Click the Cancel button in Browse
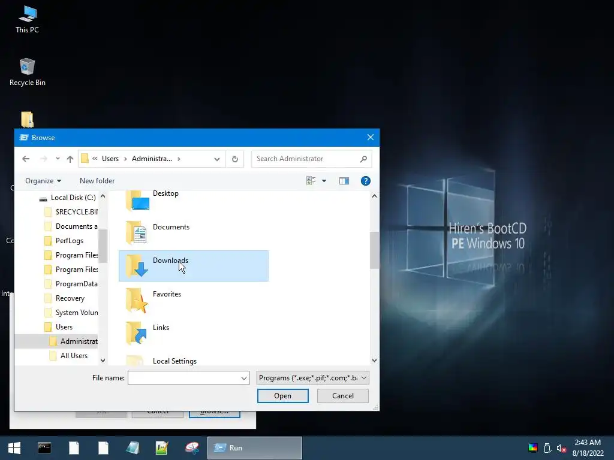 coord(342,396)
